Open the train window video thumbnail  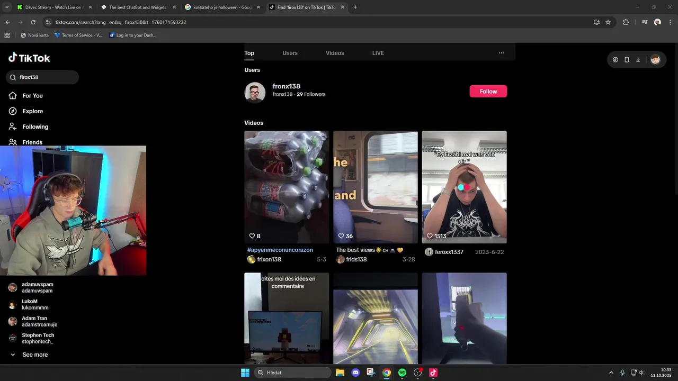376,187
